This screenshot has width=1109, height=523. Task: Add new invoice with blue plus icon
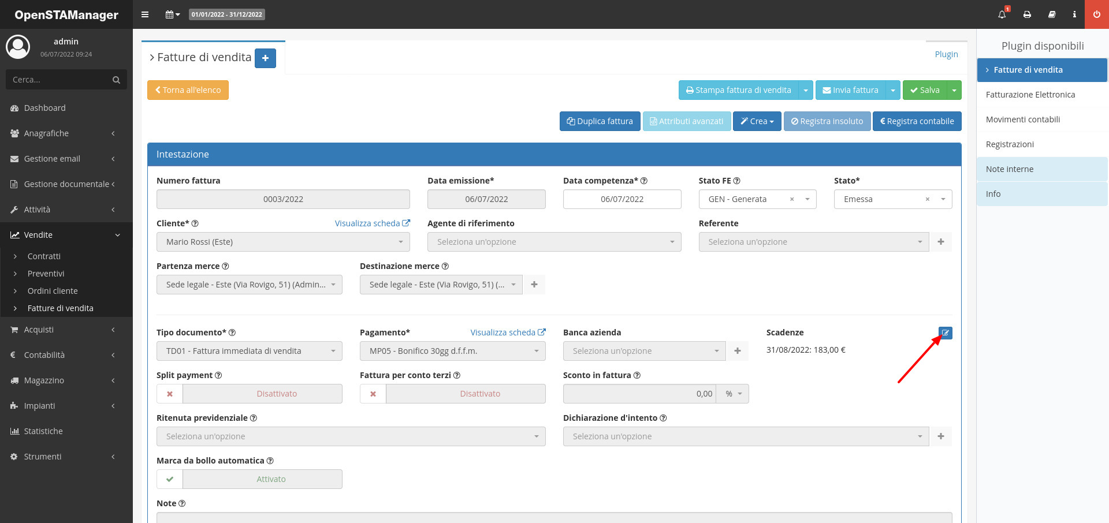tap(265, 58)
